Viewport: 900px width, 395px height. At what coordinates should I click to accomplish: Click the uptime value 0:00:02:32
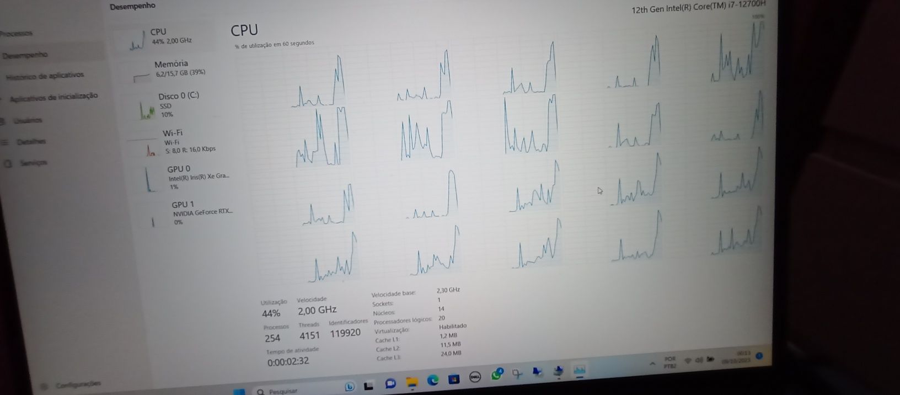click(288, 362)
